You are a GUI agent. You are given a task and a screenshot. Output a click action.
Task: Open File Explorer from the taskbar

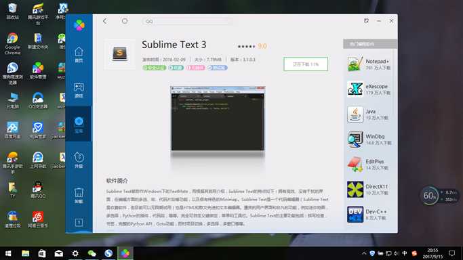[25, 253]
